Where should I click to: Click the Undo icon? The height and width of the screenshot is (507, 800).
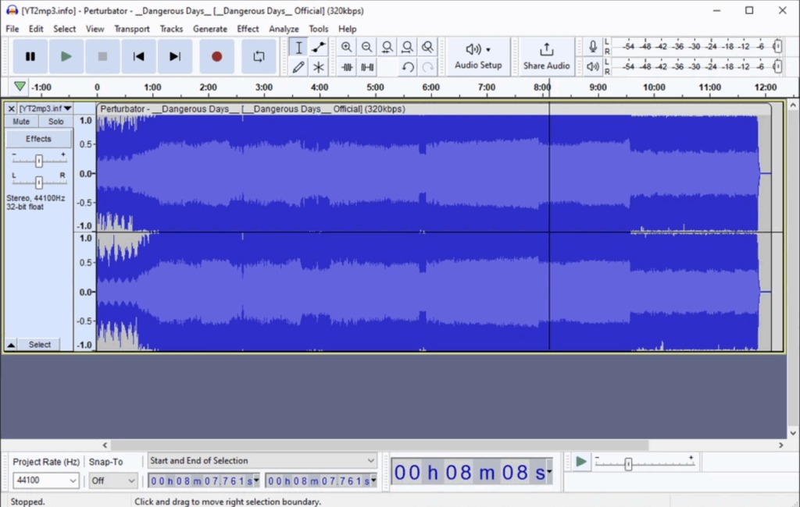[407, 67]
